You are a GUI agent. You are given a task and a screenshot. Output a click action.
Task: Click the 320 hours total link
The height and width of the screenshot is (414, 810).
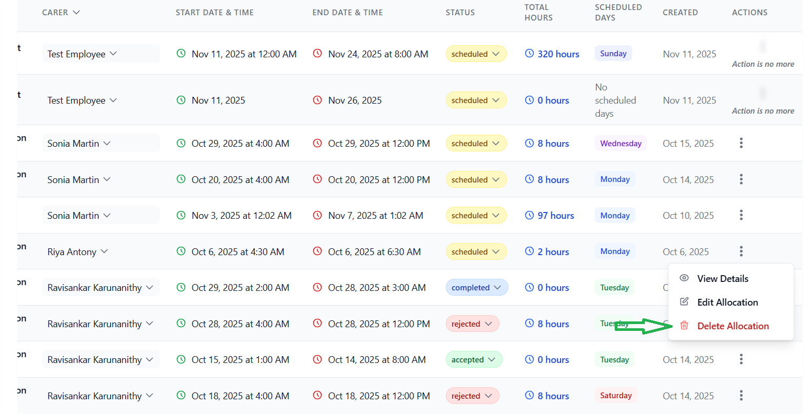coord(558,54)
